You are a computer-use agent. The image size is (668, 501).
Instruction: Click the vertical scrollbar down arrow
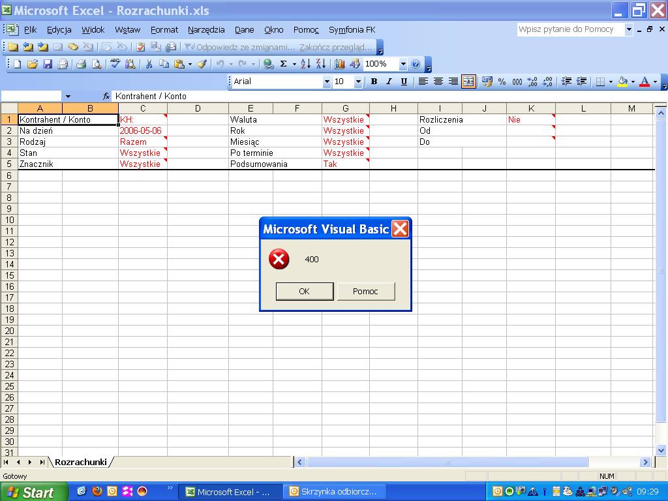661,450
